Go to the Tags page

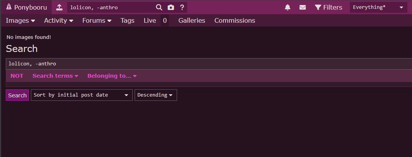[x=127, y=20]
